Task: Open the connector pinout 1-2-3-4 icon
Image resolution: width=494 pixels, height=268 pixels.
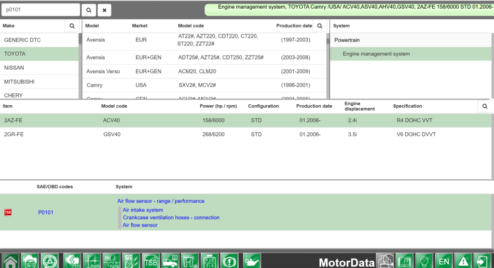Action: [210, 261]
